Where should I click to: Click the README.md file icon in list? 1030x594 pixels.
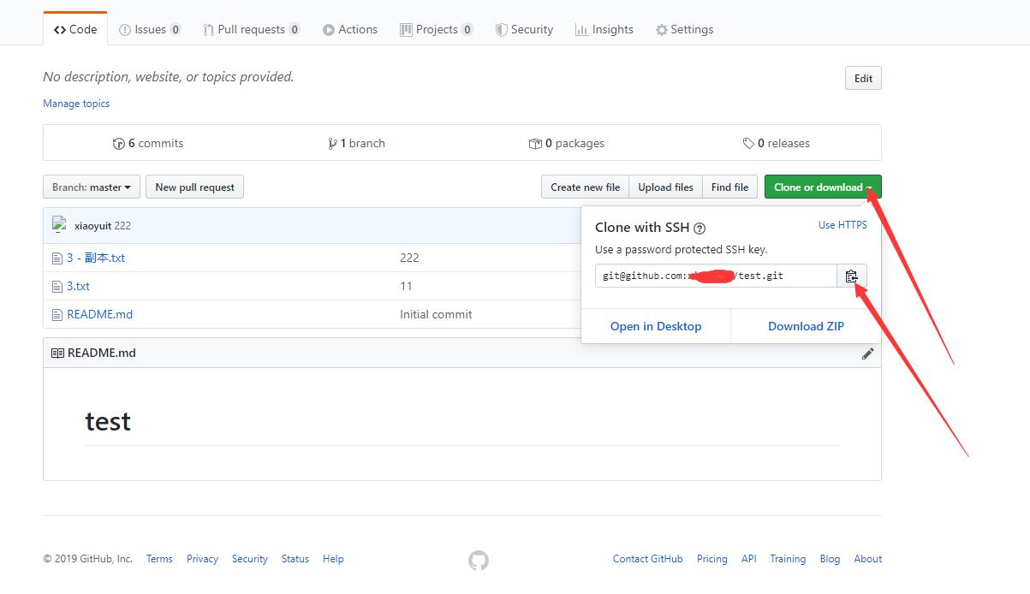pos(57,314)
